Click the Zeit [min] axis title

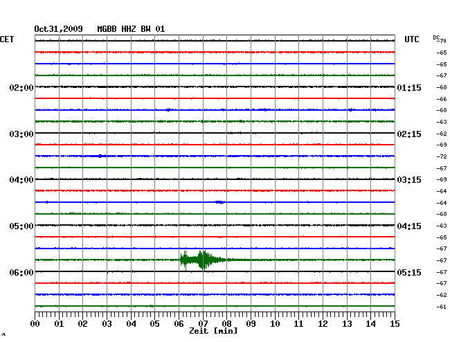[213, 331]
